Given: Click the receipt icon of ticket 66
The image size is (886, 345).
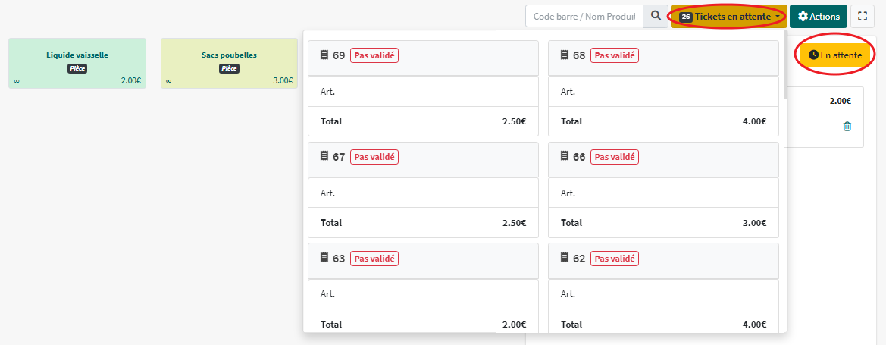Looking at the screenshot, I should coord(564,157).
